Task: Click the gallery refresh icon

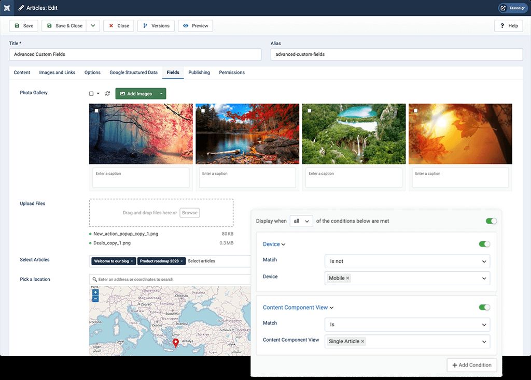Action: click(107, 94)
